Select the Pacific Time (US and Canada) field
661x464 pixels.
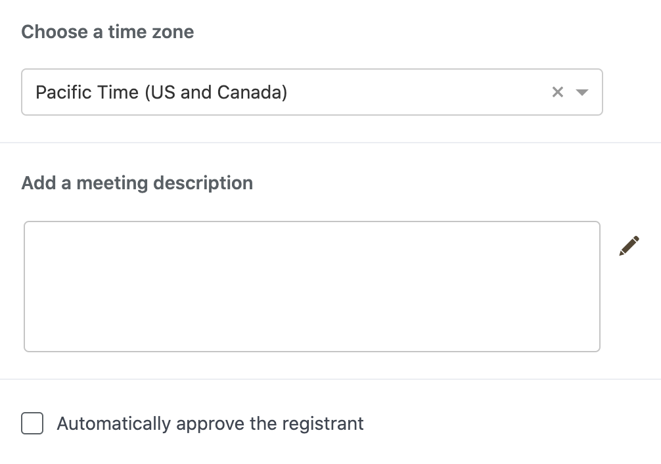263,92
